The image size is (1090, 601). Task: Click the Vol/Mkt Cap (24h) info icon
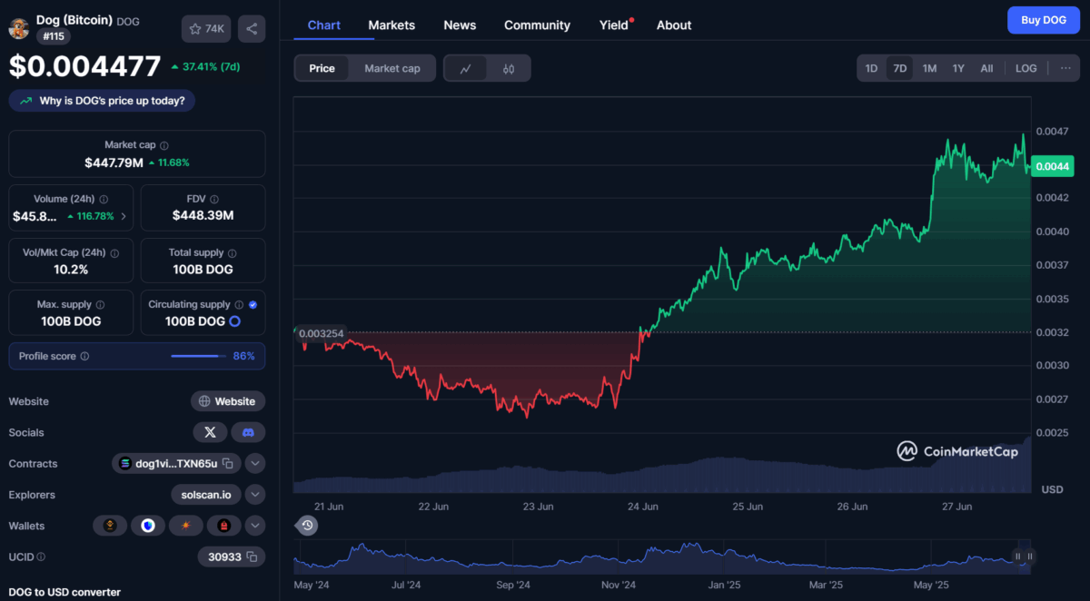(x=115, y=252)
